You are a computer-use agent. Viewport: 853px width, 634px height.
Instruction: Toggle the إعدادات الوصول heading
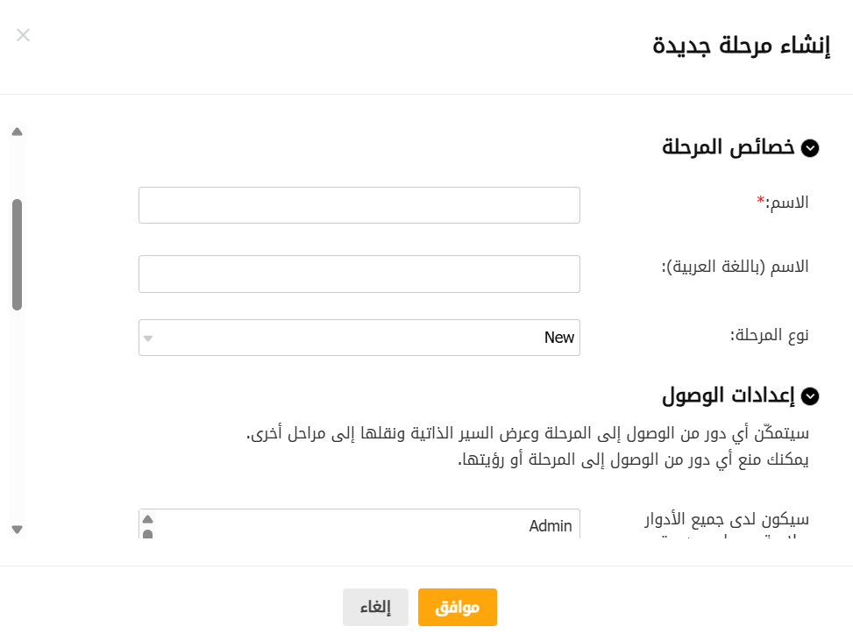pos(728,395)
